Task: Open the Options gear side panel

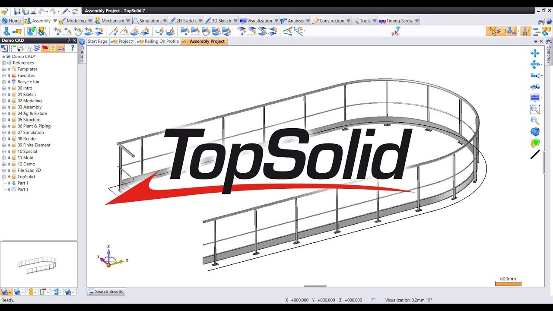Action: coord(82,50)
